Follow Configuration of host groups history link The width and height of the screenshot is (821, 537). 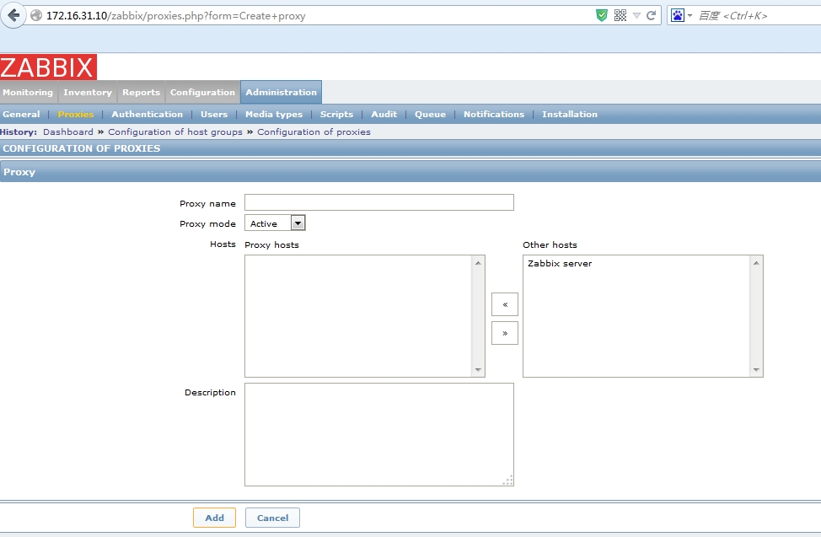pos(175,132)
